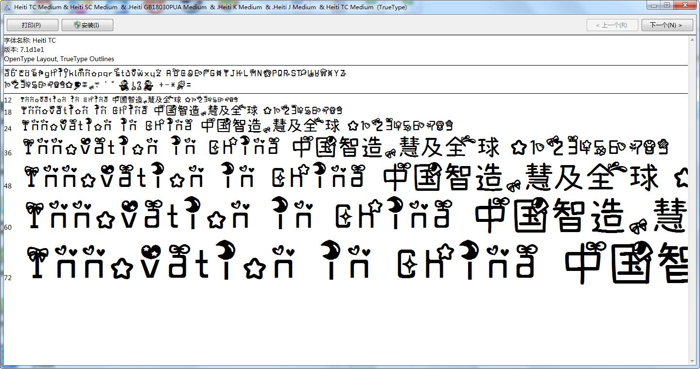
Task: Close the font viewer window
Action: tap(685, 5)
